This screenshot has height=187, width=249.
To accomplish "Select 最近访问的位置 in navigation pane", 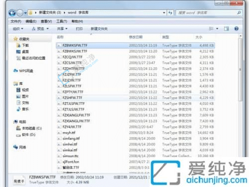I will coord(33,58).
